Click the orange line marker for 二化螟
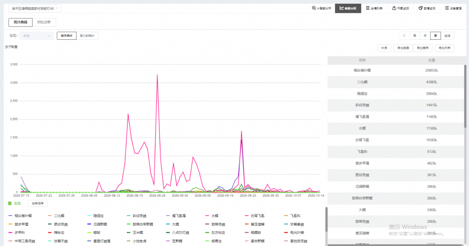The image size is (469, 246). coord(49,215)
